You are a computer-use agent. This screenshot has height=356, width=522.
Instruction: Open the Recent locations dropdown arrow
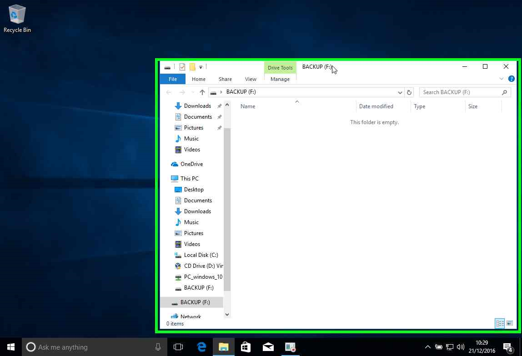tap(193, 92)
